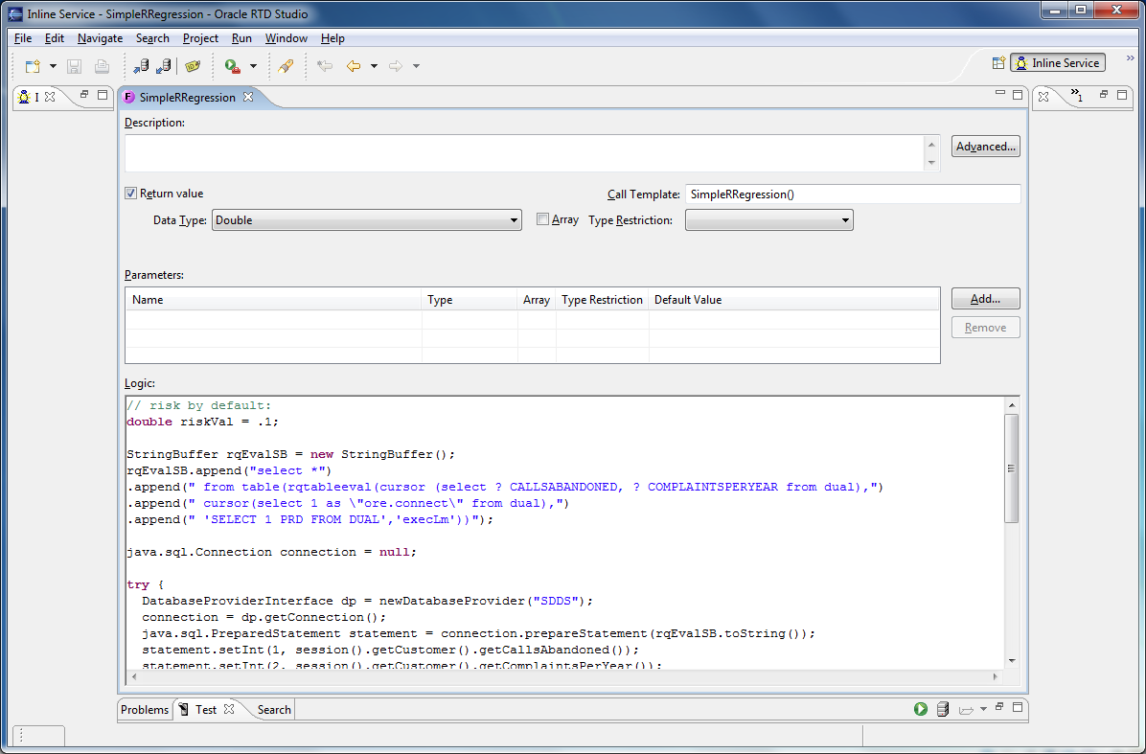Click the Logic scrollbar down arrow
This screenshot has height=754, width=1146.
coord(1012,661)
